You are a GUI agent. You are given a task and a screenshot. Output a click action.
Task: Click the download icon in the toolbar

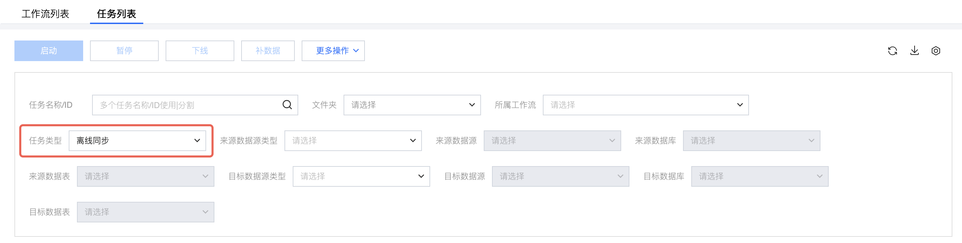click(914, 51)
